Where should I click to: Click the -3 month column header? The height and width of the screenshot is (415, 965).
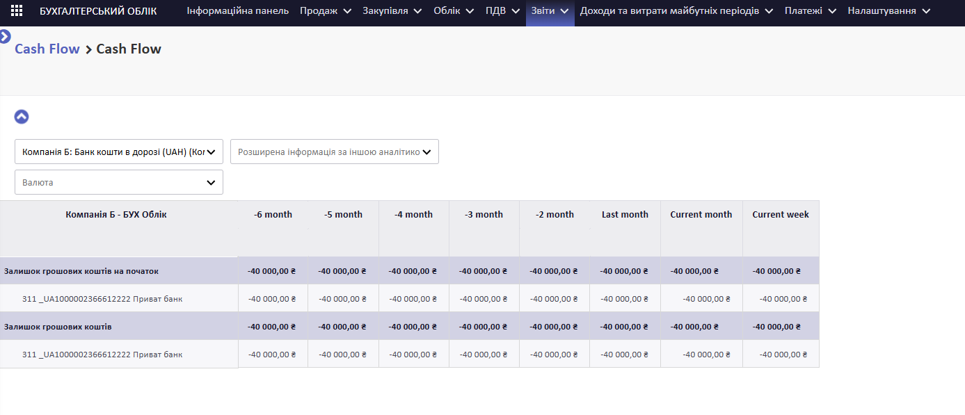[x=484, y=215]
